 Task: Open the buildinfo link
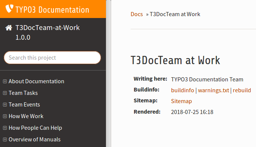[183, 90]
